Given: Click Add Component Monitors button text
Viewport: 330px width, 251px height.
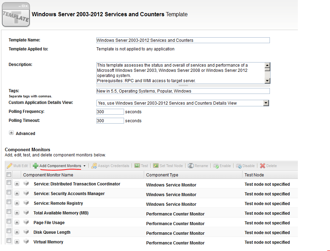Looking at the screenshot, I should point(60,166).
